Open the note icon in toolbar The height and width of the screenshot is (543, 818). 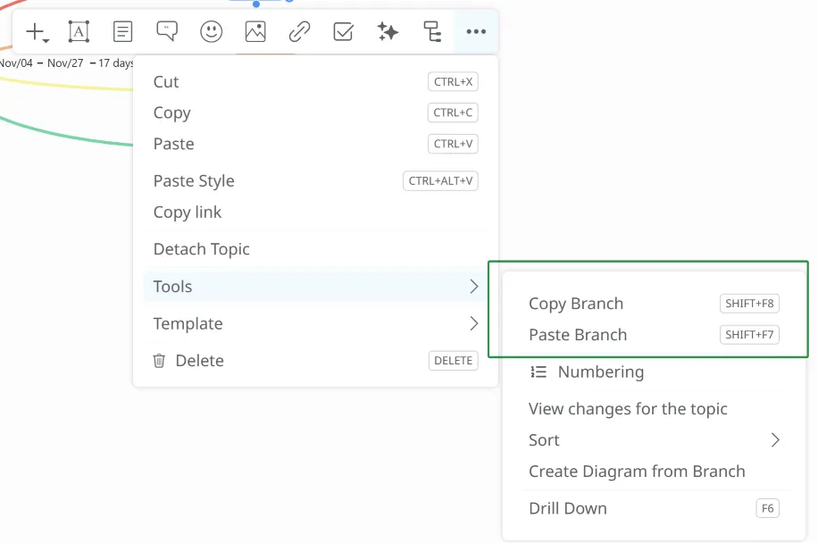click(x=122, y=32)
